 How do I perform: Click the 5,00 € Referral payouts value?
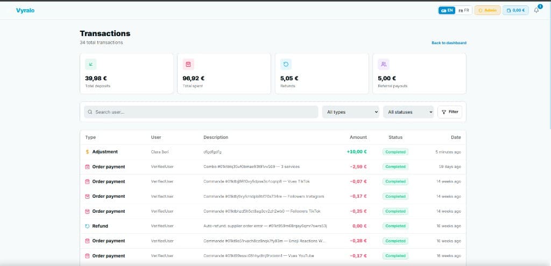click(x=387, y=79)
